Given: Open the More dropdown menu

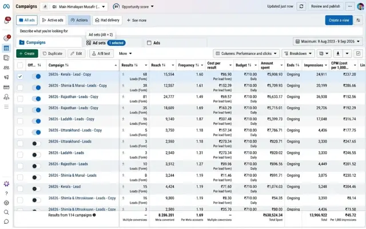Looking at the screenshot, I should 125,53.
